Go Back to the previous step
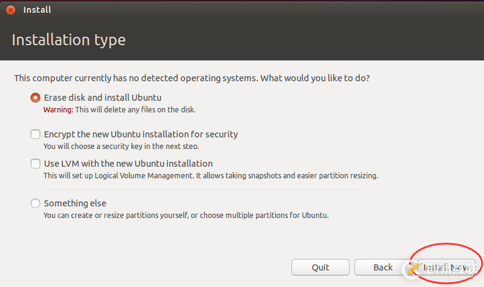The image size is (484, 287). (x=383, y=267)
